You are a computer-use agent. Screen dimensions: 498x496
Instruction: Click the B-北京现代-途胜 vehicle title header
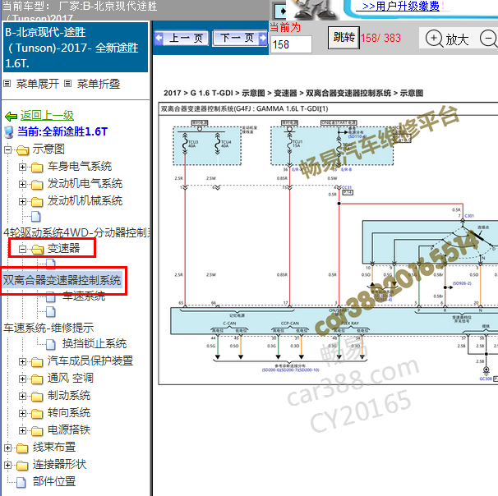pos(75,48)
